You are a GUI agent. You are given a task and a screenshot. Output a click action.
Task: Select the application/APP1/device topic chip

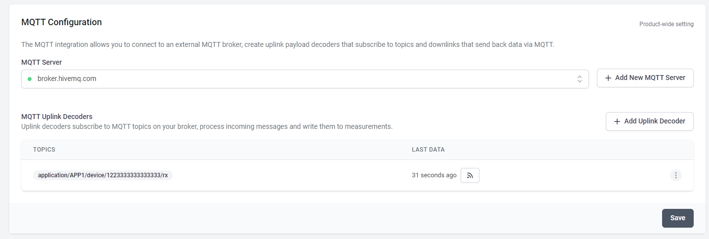pyautogui.click(x=103, y=175)
